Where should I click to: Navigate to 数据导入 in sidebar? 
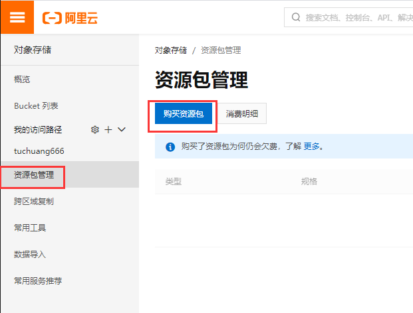click(x=30, y=255)
